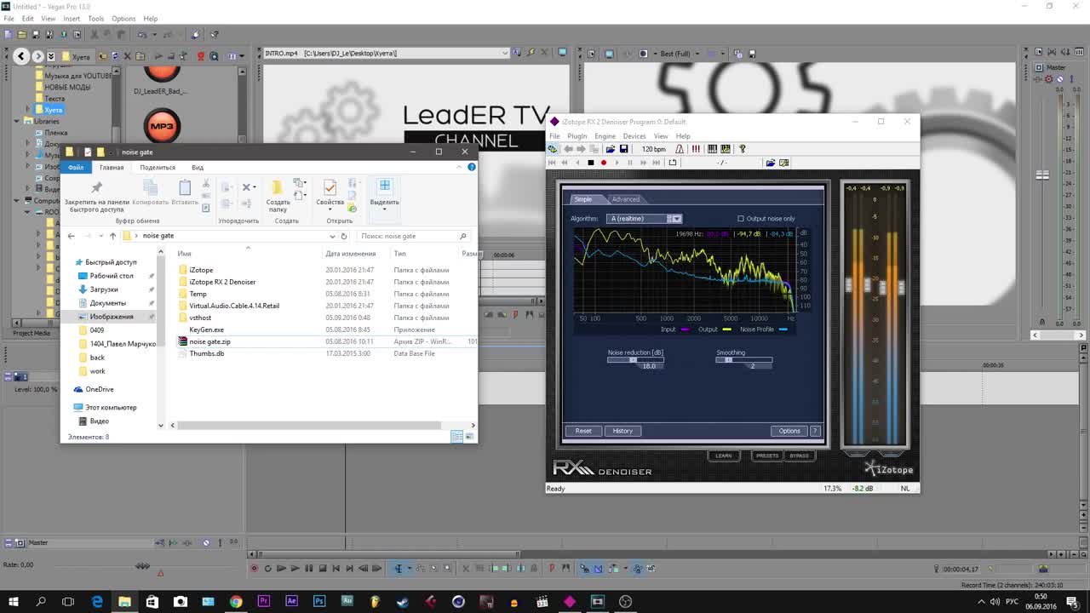Image resolution: width=1090 pixels, height=613 pixels.
Task: Click the red marker flag icon in Vegas toolbar
Action: pos(552,568)
